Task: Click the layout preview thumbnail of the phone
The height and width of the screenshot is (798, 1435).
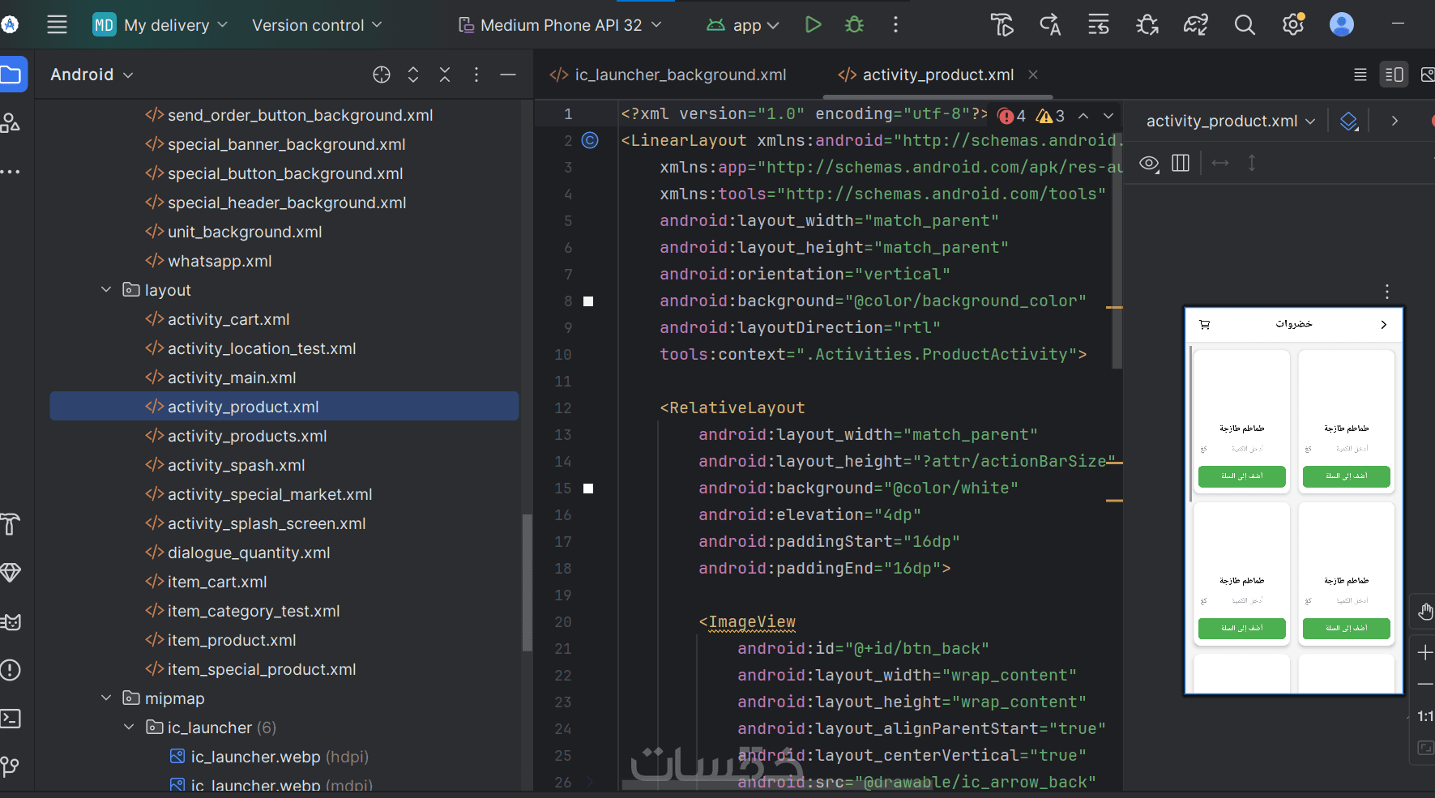Action: pos(1293,500)
